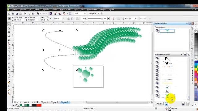Open the zoom level dropdown
The image size is (198, 111).
(x=85, y=14)
